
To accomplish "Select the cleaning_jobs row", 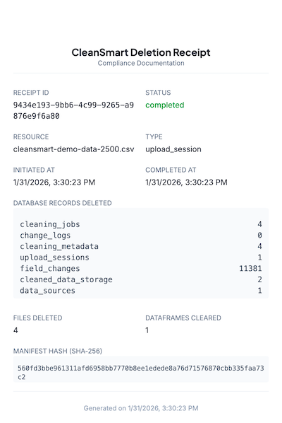I will (x=141, y=224).
